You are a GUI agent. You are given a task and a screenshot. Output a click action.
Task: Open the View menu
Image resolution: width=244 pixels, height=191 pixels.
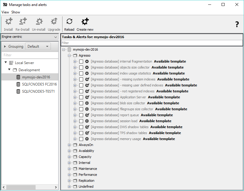tap(5, 12)
